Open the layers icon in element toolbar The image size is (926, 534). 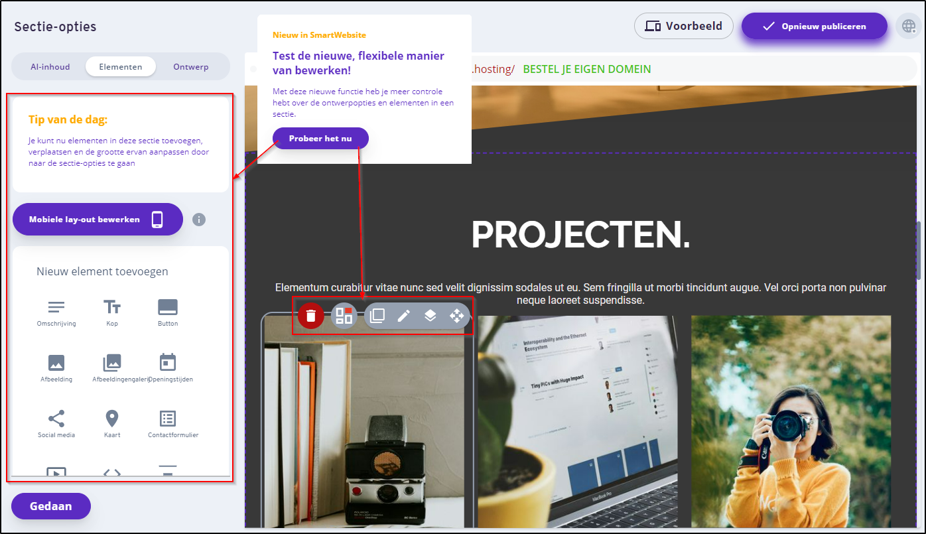click(430, 316)
